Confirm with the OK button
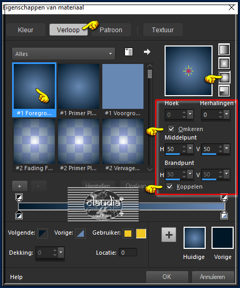 coord(167,277)
